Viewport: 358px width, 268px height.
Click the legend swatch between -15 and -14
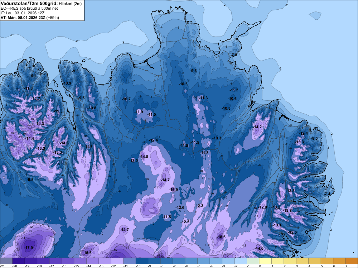[x=80, y=261]
